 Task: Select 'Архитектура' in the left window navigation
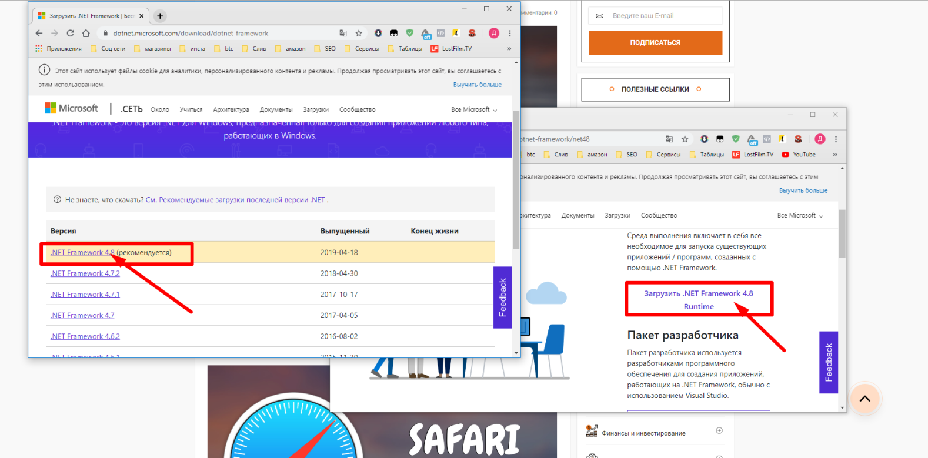click(x=231, y=109)
